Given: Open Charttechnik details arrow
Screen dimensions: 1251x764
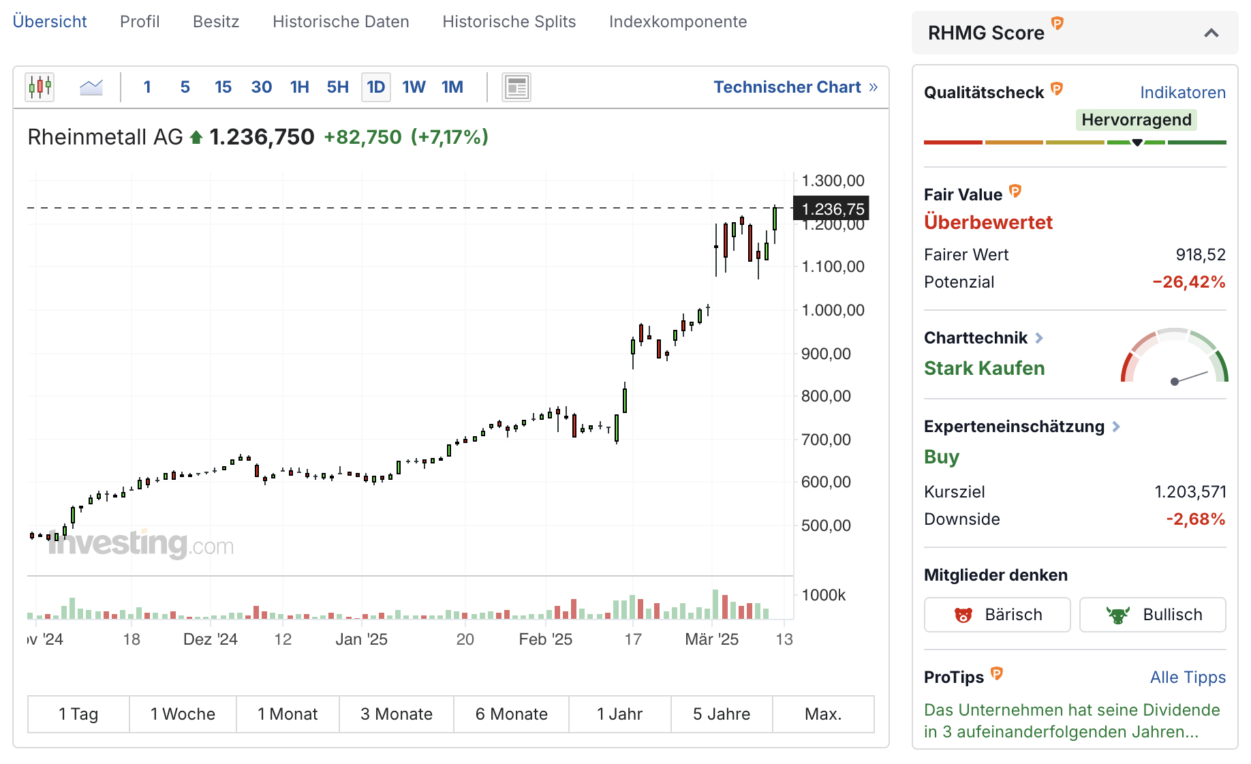Looking at the screenshot, I should [1039, 338].
